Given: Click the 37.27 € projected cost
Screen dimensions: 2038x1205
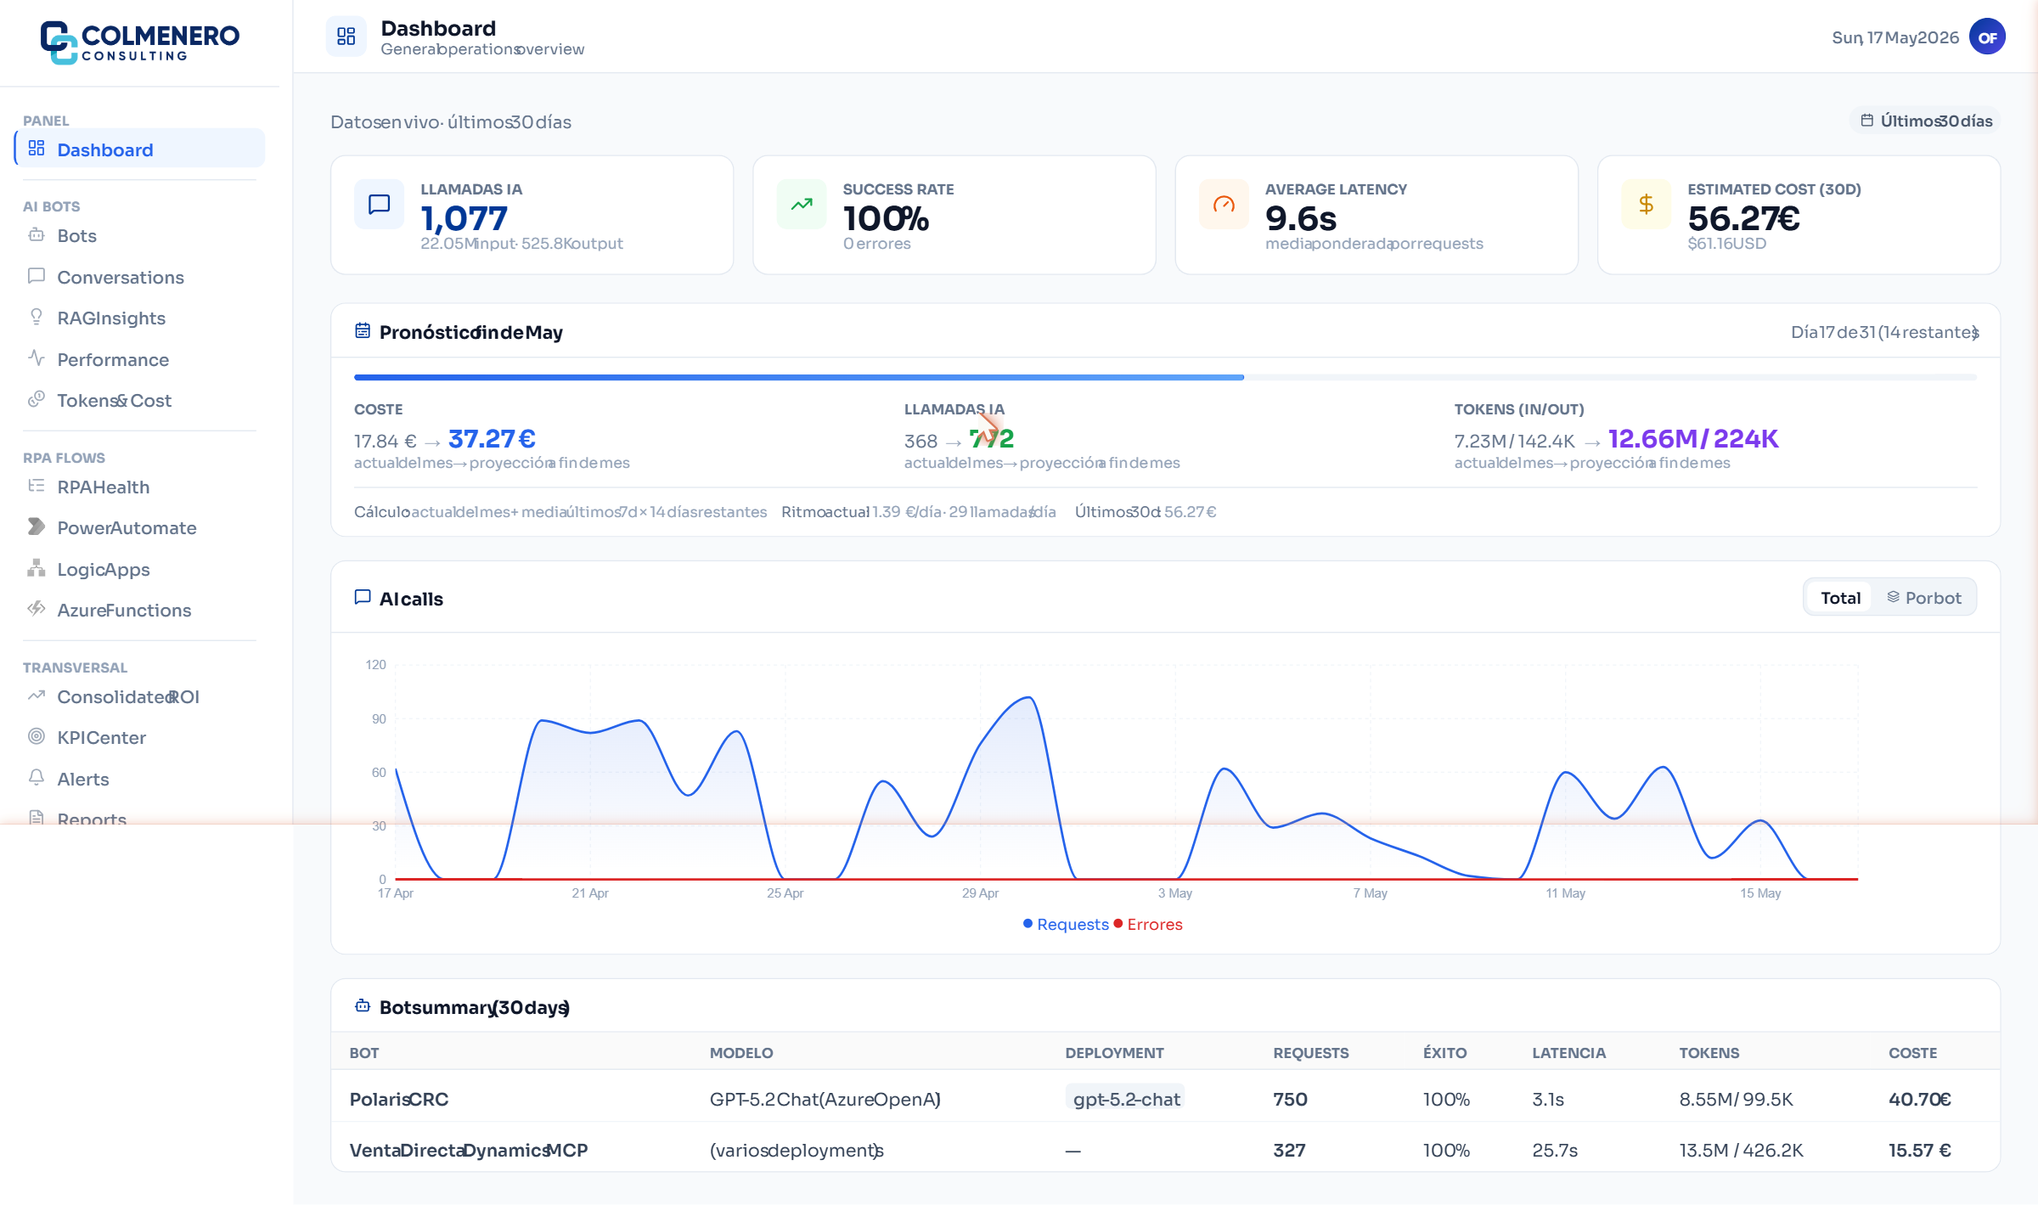Looking at the screenshot, I should 492,438.
